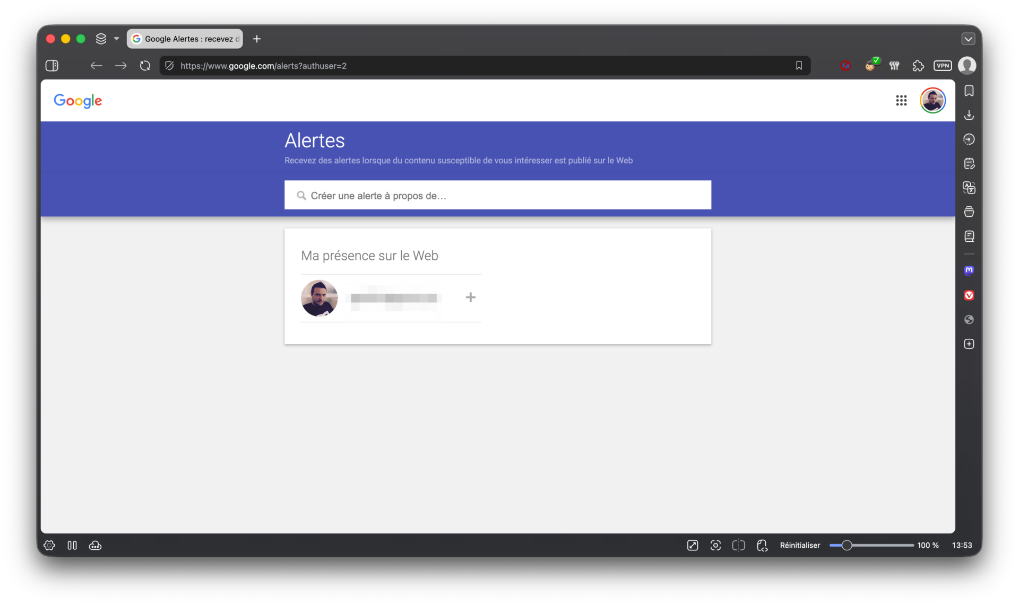Expand the tab list chevron at top right
This screenshot has width=1019, height=605.
(x=968, y=39)
